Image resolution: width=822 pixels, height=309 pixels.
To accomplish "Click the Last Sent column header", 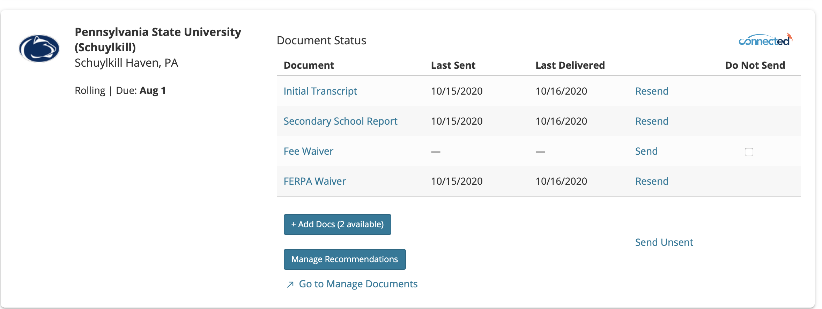I will click(x=453, y=65).
